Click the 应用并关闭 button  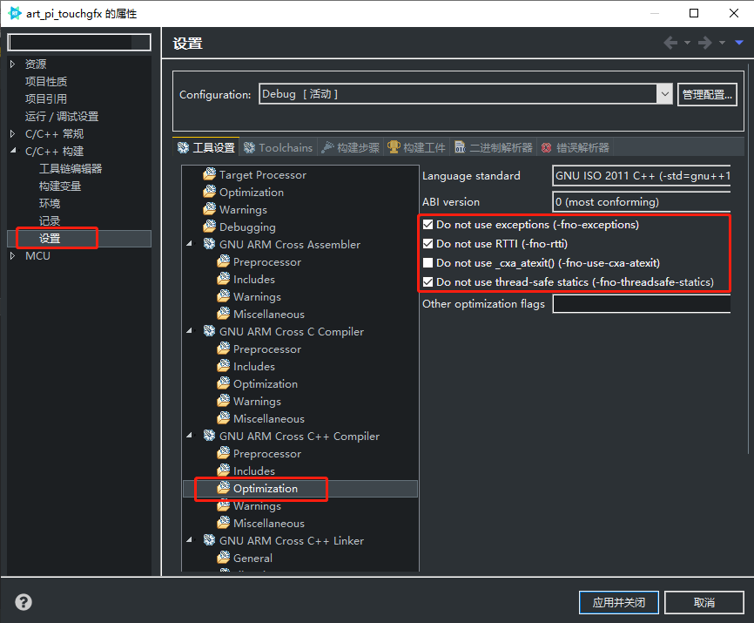(619, 602)
